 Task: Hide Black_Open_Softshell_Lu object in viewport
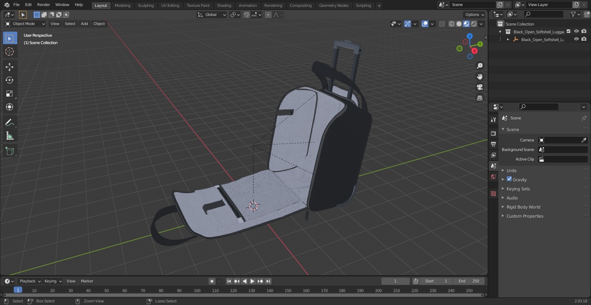point(576,39)
